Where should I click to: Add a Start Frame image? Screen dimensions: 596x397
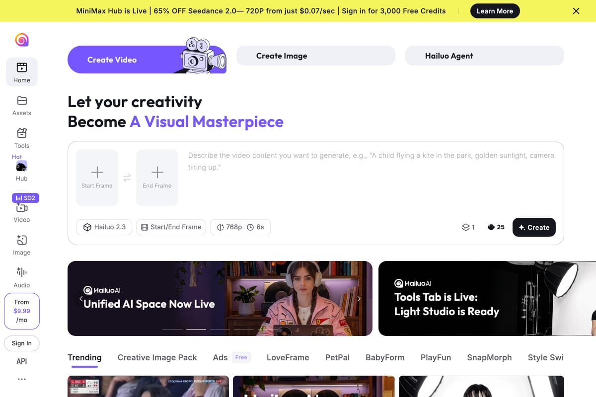click(x=97, y=178)
